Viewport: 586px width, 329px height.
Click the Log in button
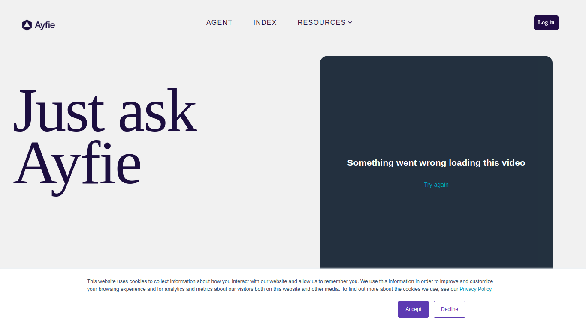[546, 23]
